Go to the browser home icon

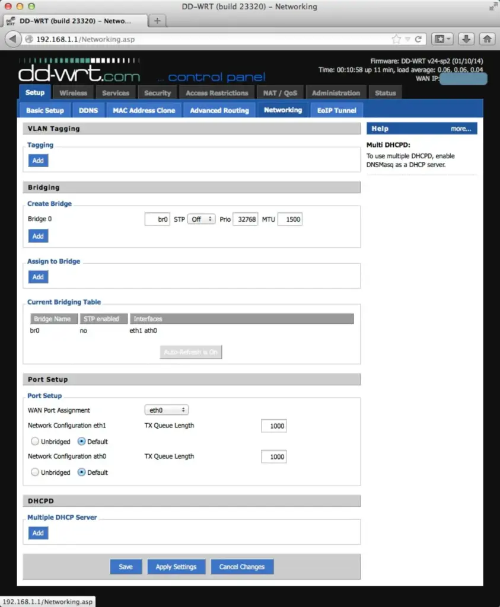487,39
